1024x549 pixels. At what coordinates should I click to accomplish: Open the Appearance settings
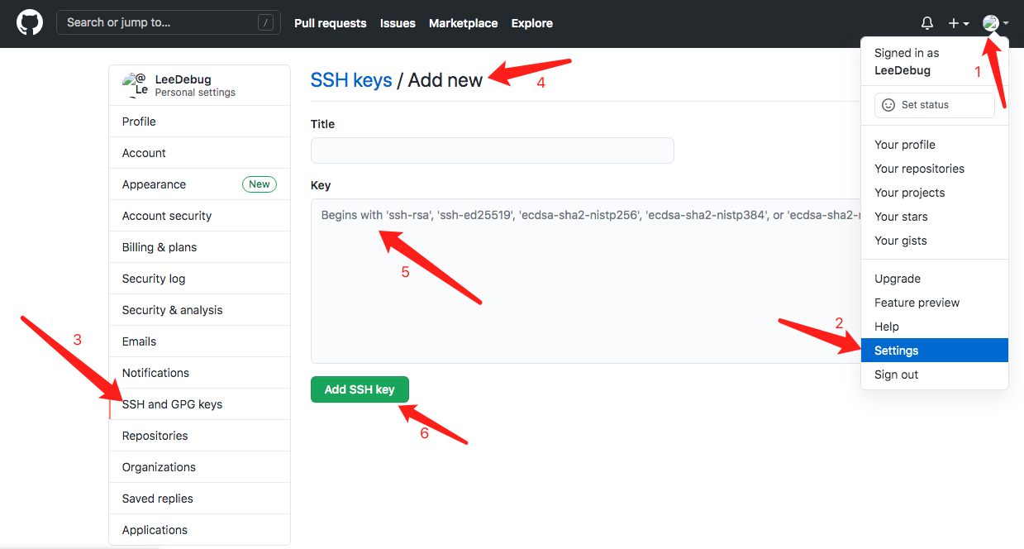(199, 184)
